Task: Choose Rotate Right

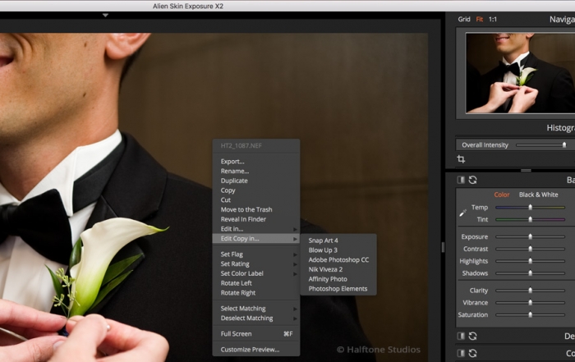Action: (x=256, y=293)
